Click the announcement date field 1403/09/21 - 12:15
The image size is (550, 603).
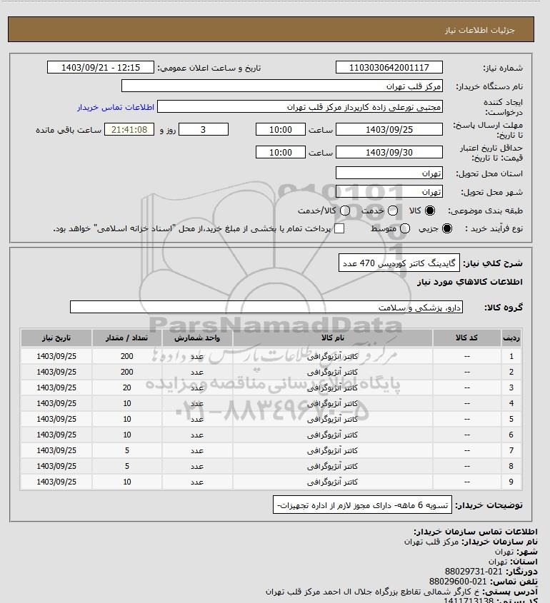(x=101, y=67)
